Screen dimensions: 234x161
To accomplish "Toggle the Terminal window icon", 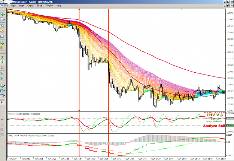I will click(2, 36).
